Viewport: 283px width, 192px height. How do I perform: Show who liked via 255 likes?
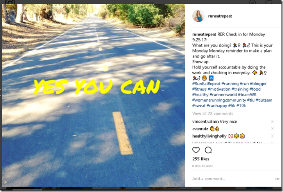pos(201,159)
